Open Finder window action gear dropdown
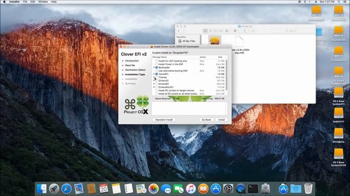The image size is (350, 196). click(x=236, y=31)
